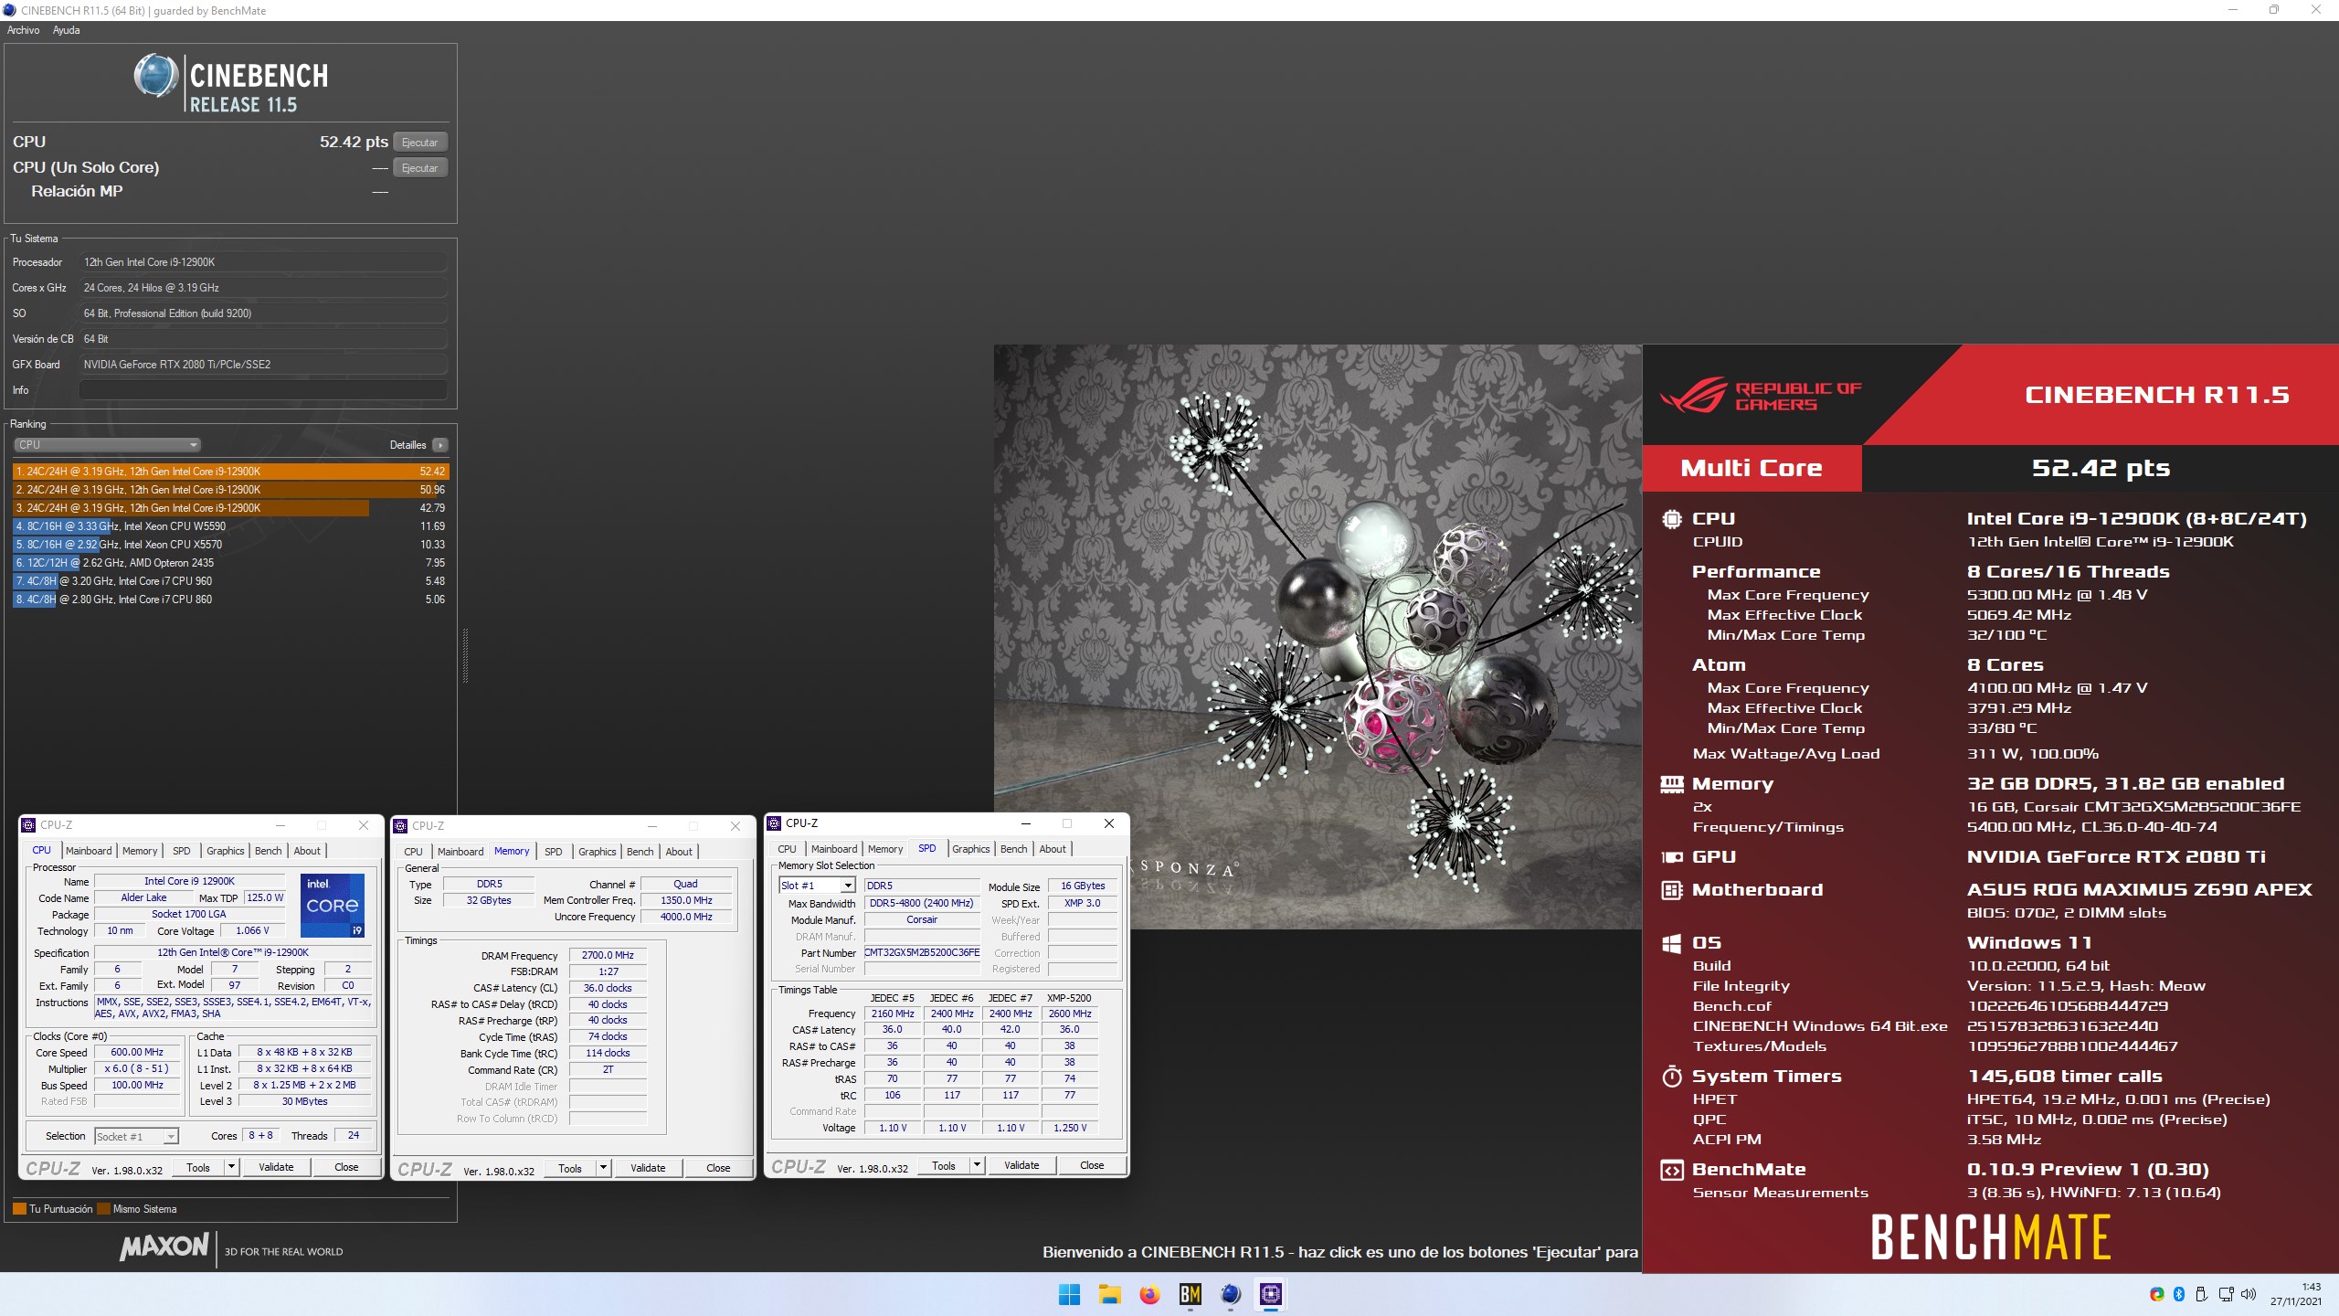Select the Intel Core i7 CPU 860 ranking row

click(231, 600)
